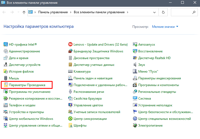
Task: Open Восстановление link
Action: 150,51
